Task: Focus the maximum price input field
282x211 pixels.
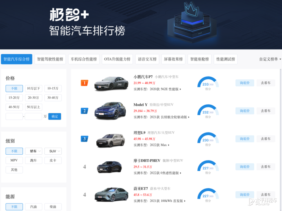Action: (x=33, y=116)
